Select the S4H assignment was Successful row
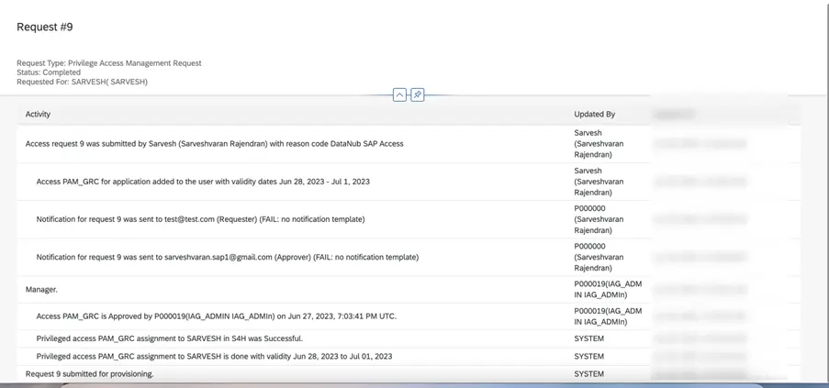Viewport: 829px width, 388px height. click(x=169, y=338)
